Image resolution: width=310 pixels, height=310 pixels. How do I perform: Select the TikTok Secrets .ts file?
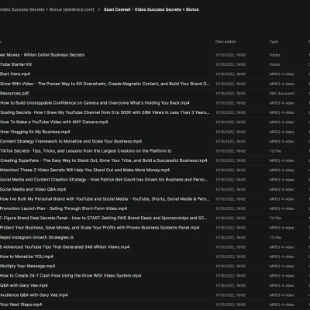point(85,151)
